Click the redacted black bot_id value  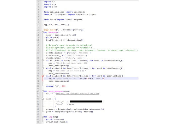[86, 101]
